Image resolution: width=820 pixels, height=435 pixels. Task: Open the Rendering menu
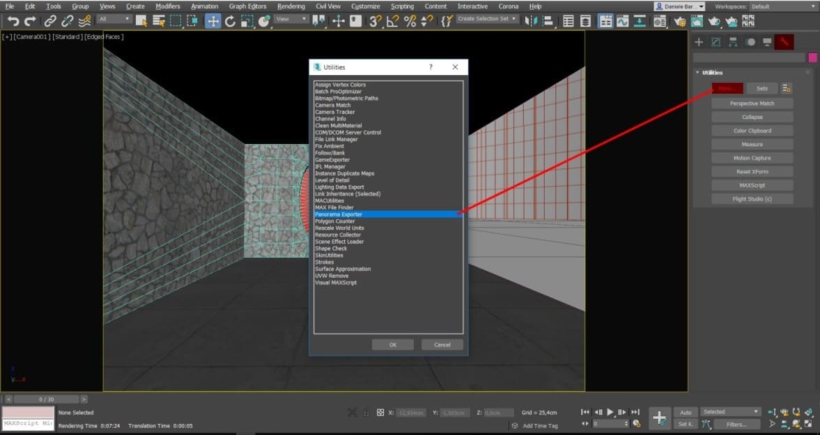click(291, 6)
